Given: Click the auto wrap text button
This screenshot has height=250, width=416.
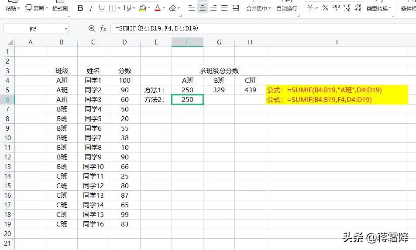Looking at the screenshot, I should click(287, 8).
